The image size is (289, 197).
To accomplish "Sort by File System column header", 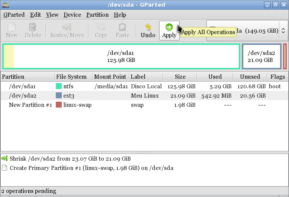I will click(x=71, y=77).
